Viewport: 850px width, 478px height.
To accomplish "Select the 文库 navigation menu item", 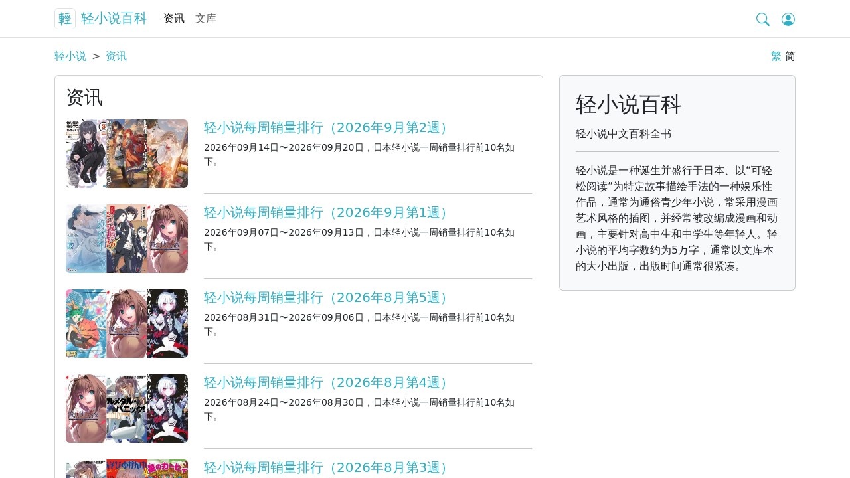I will point(206,19).
